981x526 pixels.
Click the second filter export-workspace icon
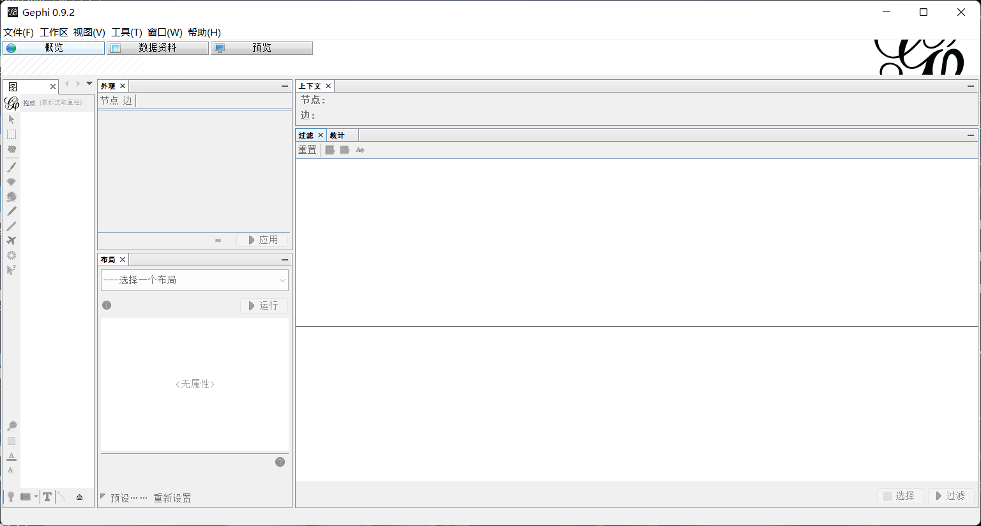point(345,150)
